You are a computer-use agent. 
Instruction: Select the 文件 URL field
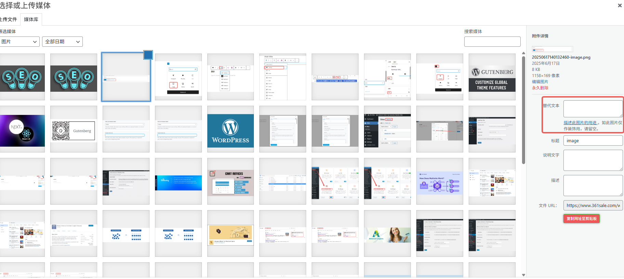pyautogui.click(x=593, y=205)
